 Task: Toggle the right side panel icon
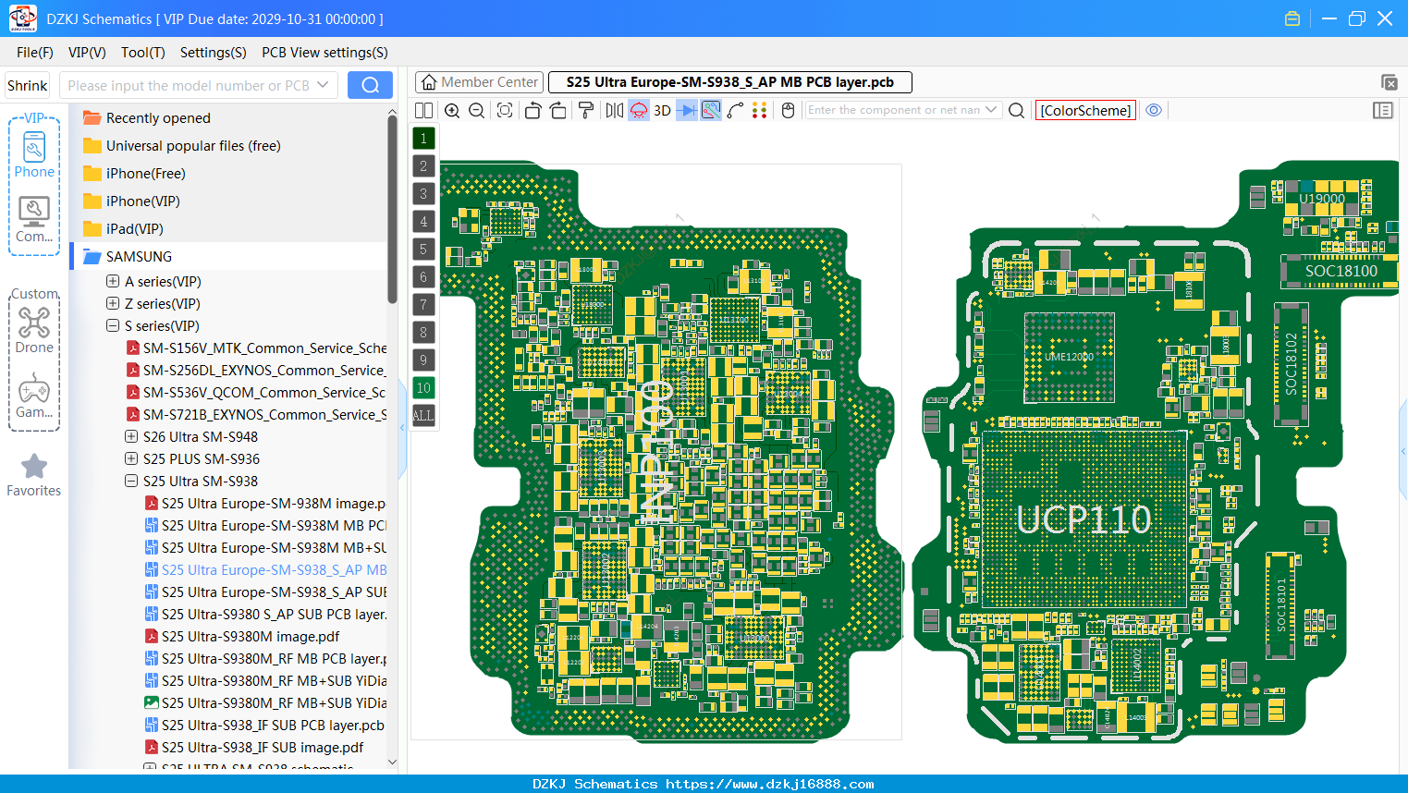1383,110
